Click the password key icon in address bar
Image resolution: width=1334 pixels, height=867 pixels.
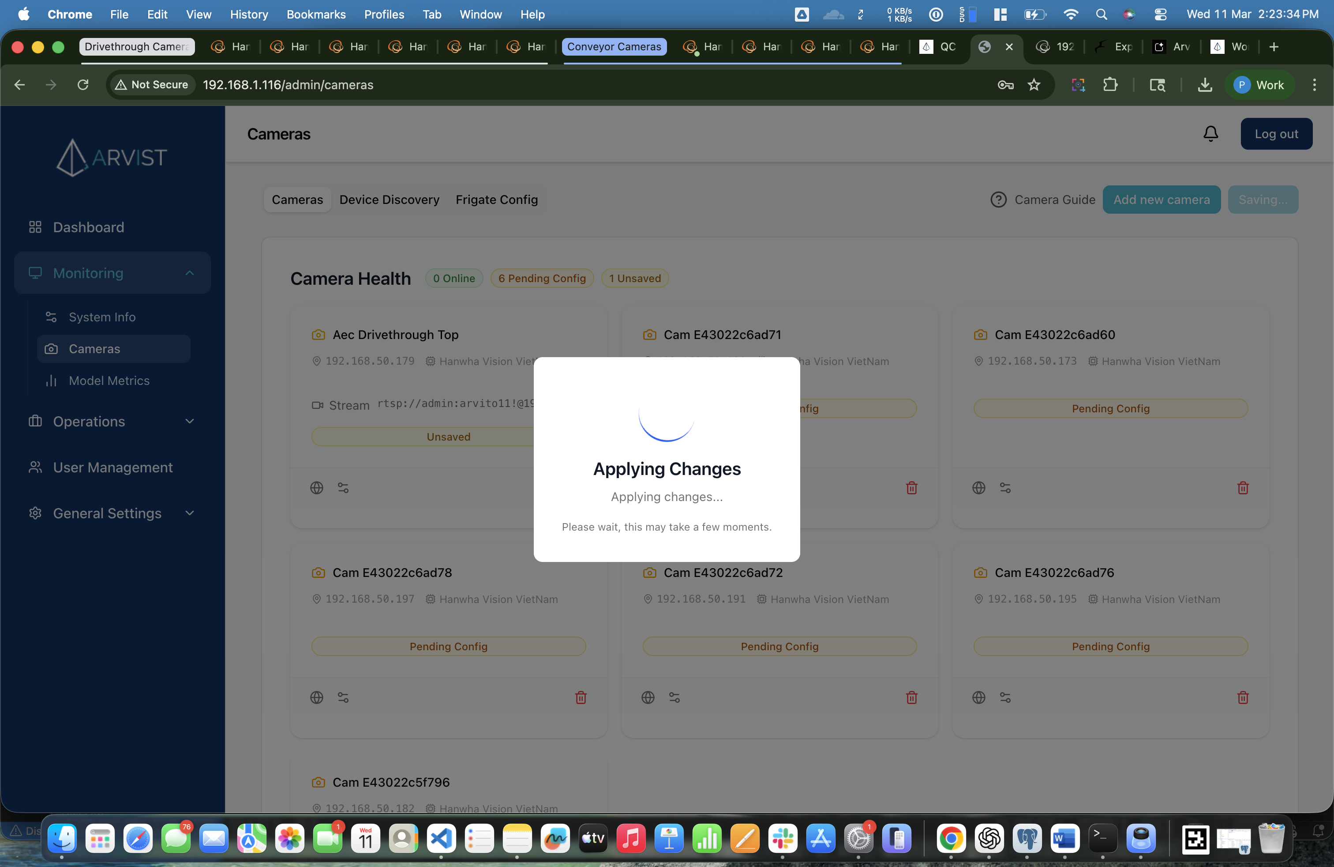click(x=1005, y=85)
